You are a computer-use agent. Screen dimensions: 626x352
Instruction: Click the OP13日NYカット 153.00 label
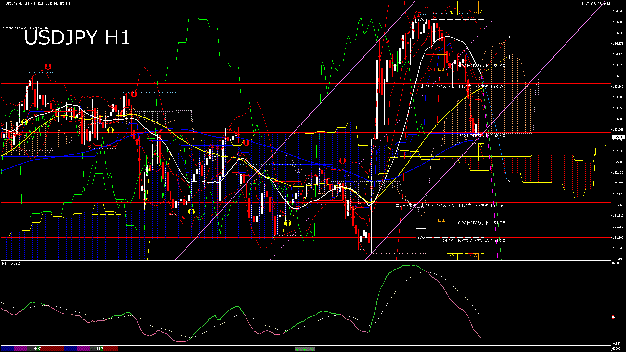coord(480,135)
